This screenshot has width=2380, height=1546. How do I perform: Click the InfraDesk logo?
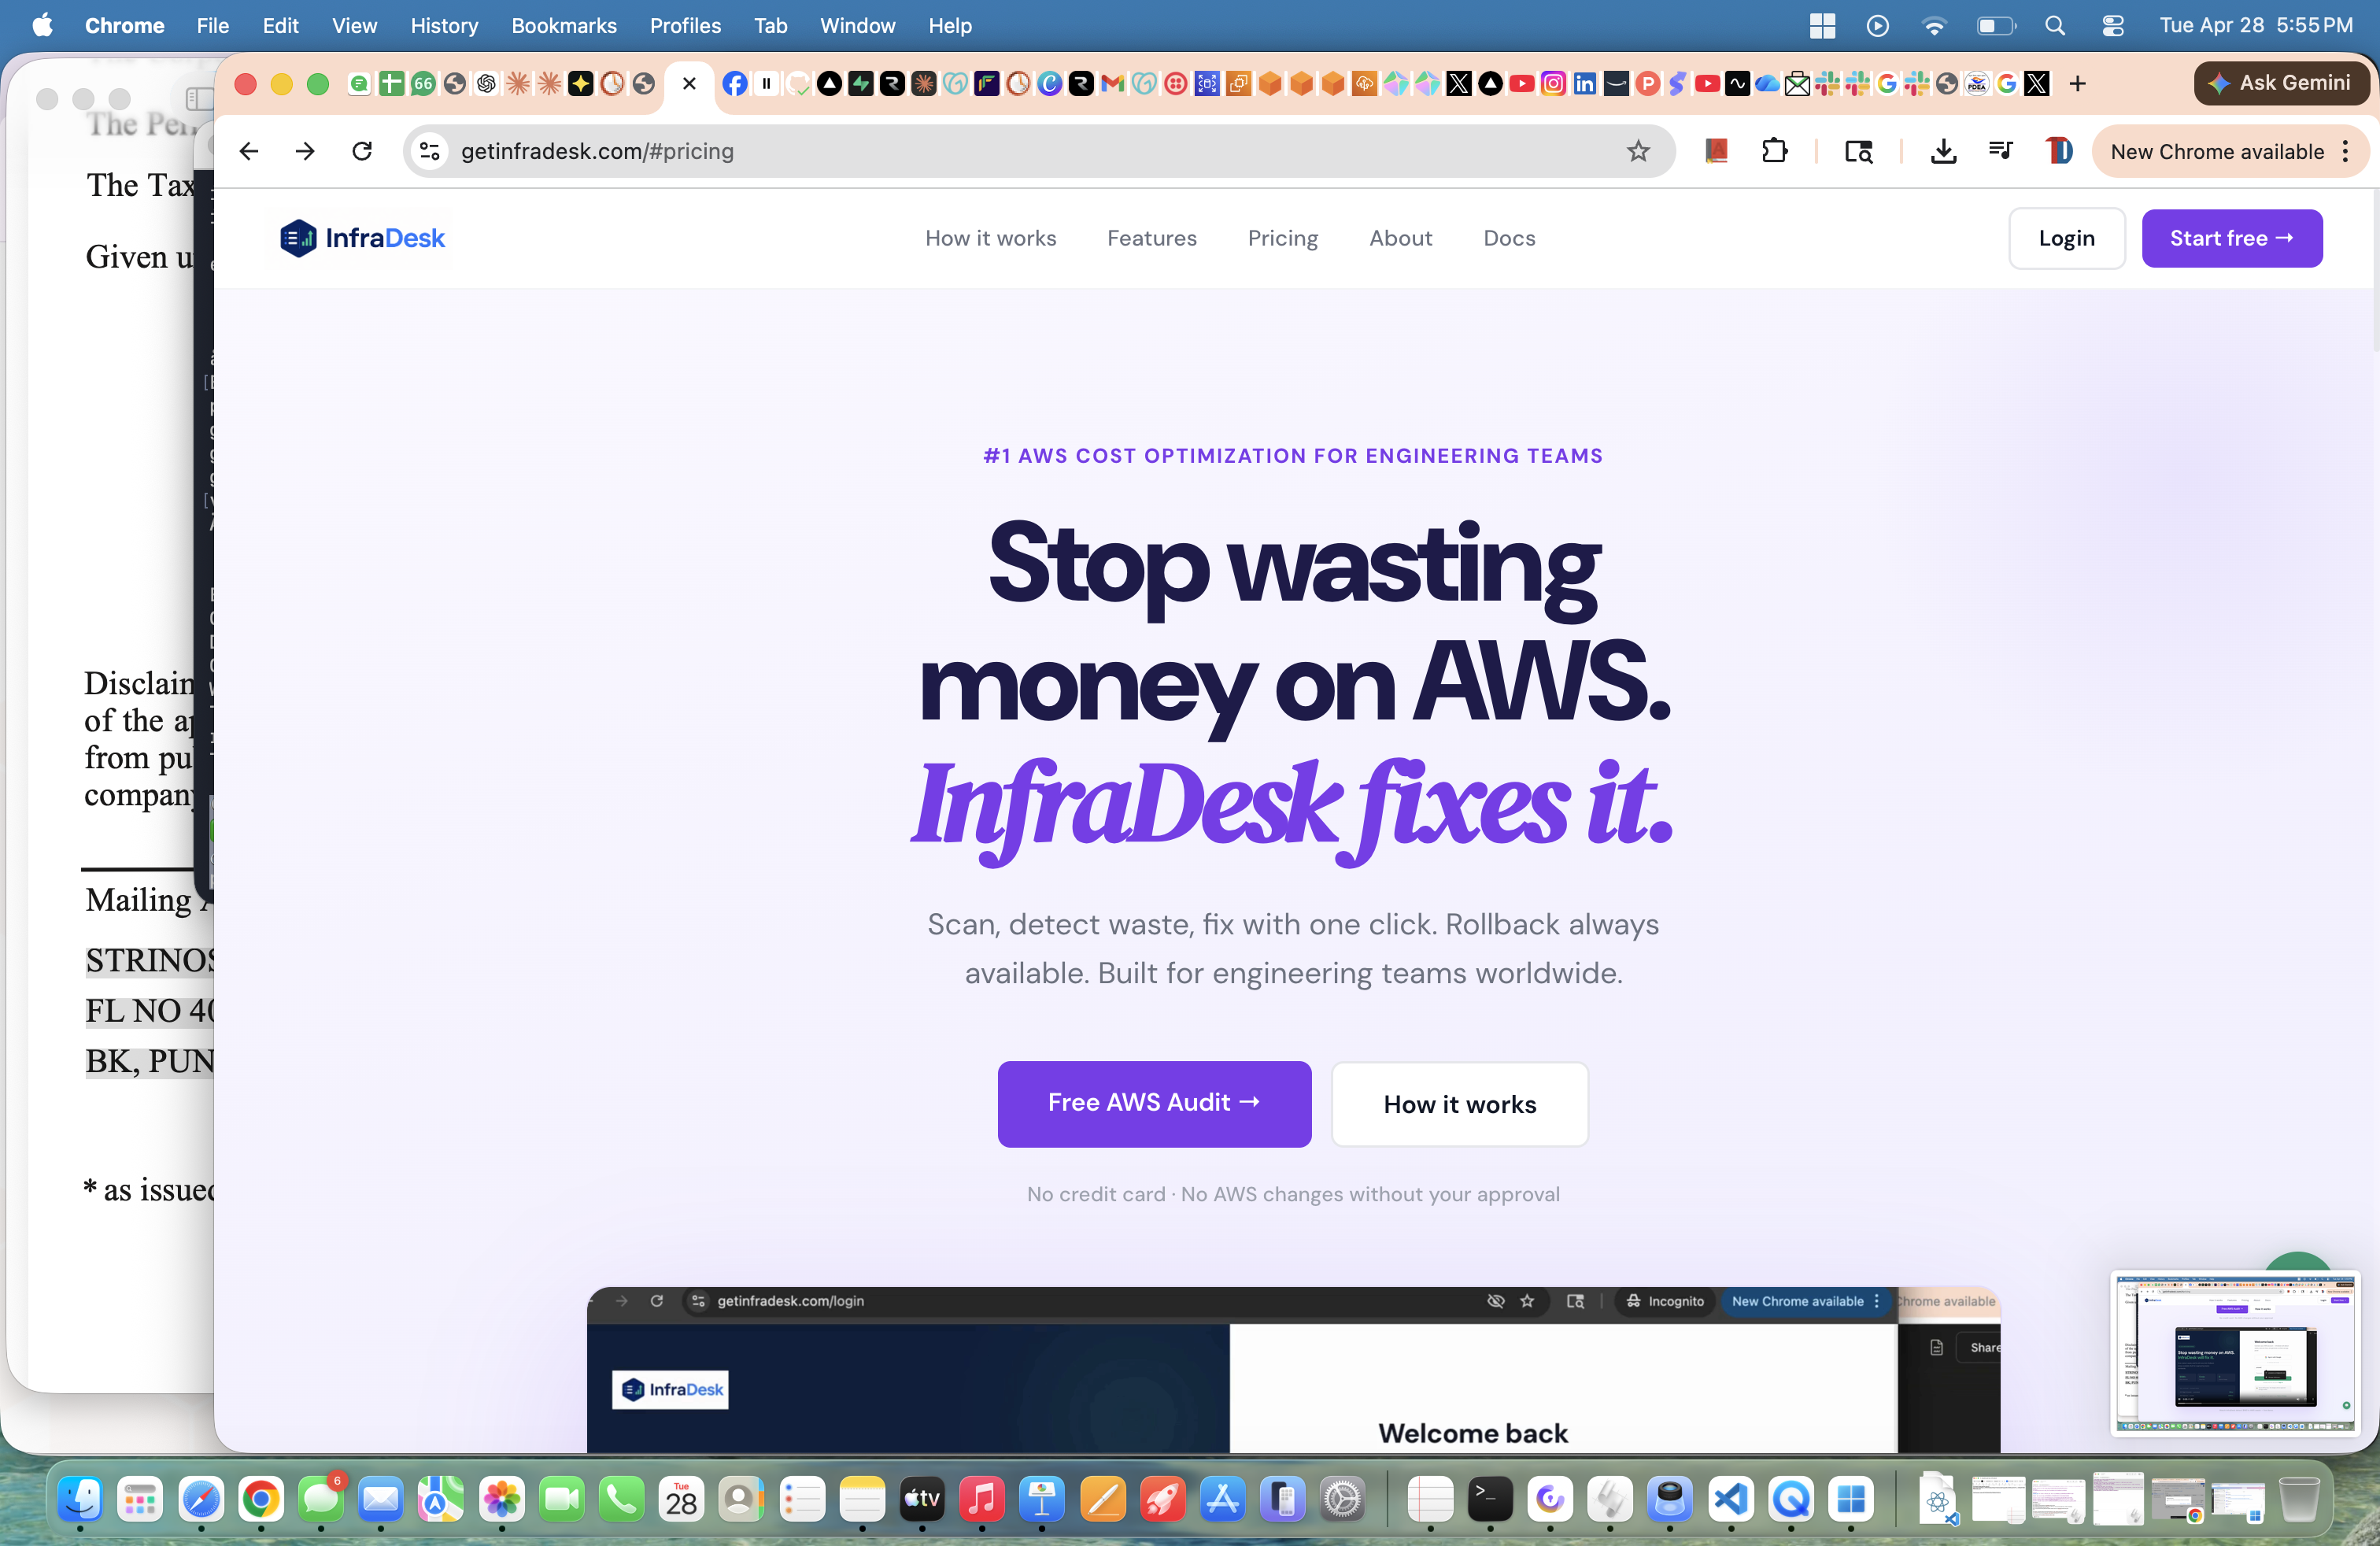(362, 238)
